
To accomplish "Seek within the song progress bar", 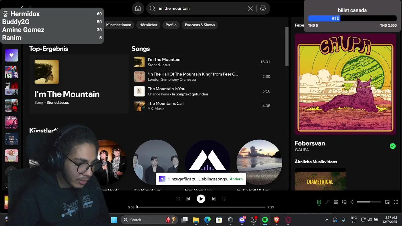I will tap(201, 207).
